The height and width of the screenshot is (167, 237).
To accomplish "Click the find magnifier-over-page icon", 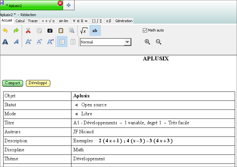I will point(72,31).
